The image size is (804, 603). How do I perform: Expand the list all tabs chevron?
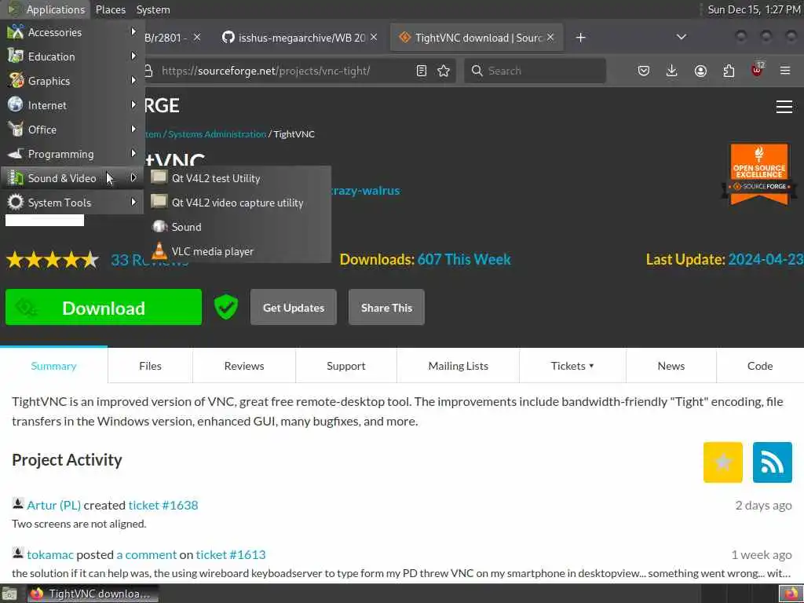(681, 37)
